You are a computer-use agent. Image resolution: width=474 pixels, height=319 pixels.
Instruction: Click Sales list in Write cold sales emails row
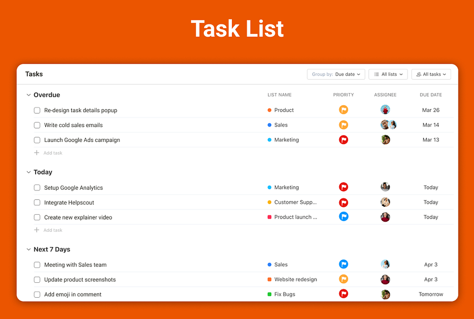tap(281, 125)
